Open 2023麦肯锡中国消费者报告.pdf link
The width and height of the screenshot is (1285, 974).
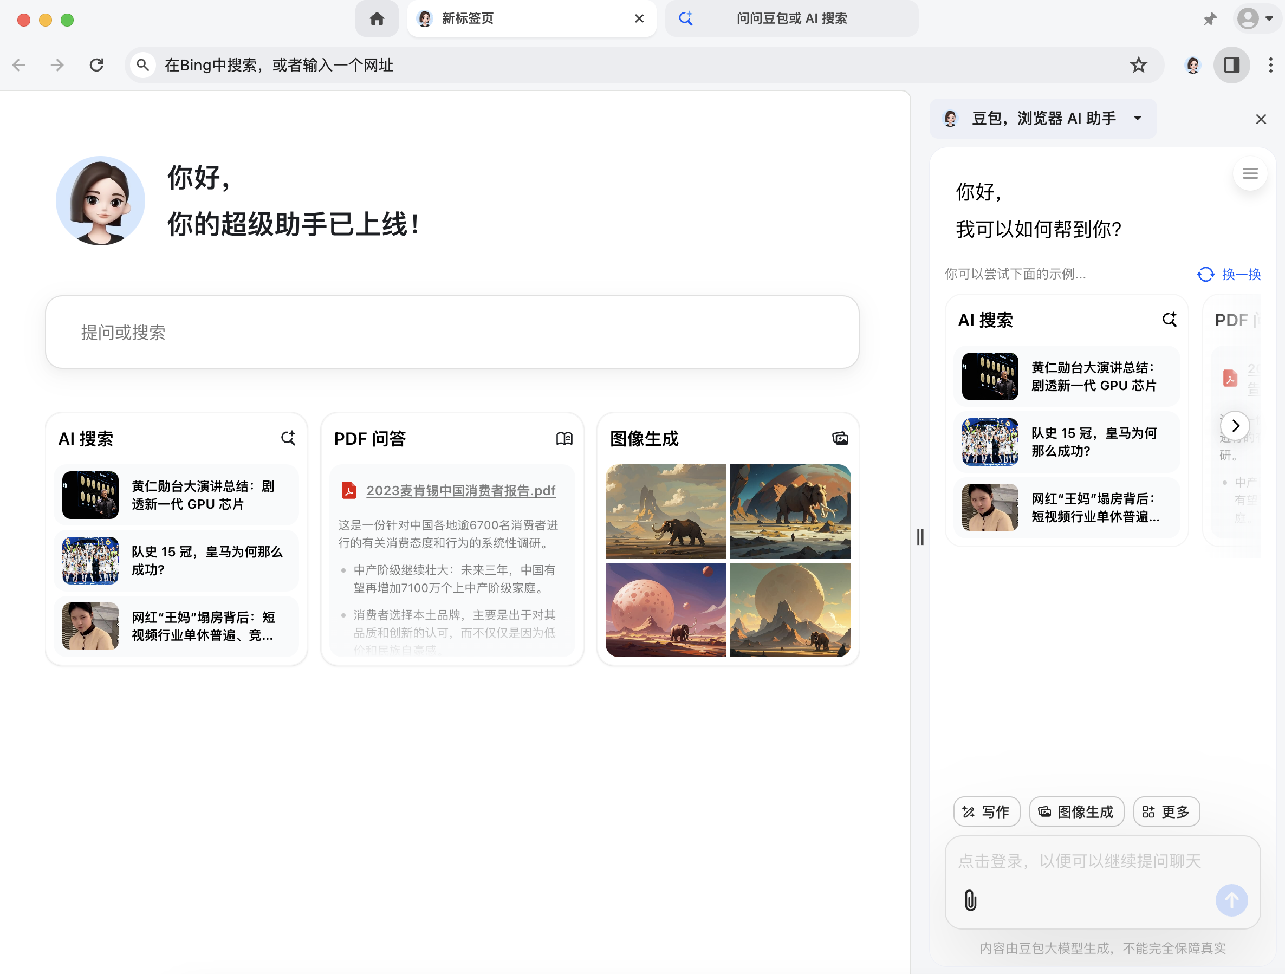click(460, 490)
